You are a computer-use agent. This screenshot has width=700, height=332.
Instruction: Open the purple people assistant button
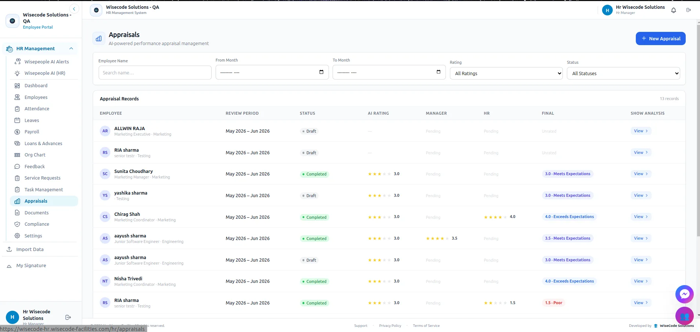tap(684, 316)
